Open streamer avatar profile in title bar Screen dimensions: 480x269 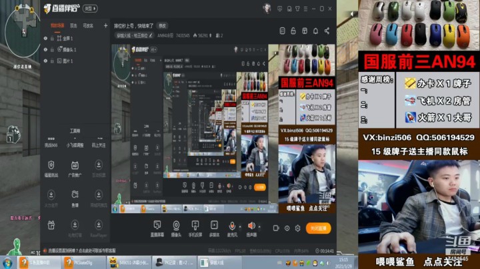tap(267, 8)
